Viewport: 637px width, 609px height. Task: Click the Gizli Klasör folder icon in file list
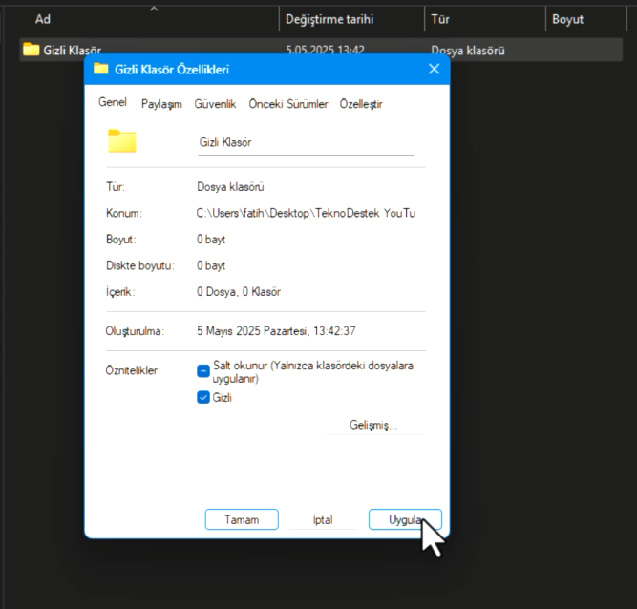click(x=31, y=50)
